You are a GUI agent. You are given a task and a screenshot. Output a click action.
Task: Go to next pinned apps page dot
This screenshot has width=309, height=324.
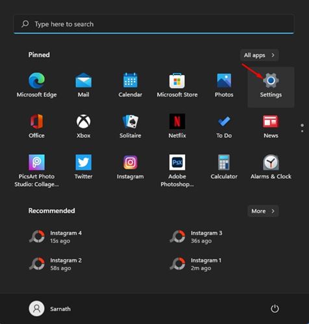303,132
